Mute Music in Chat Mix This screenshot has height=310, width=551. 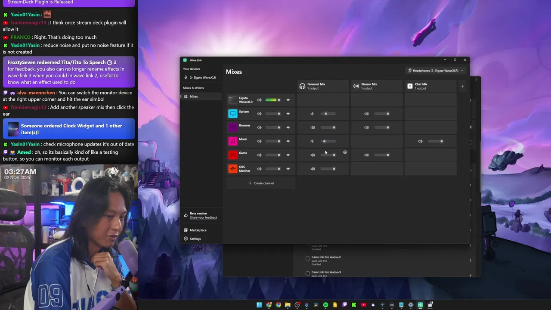click(x=420, y=141)
